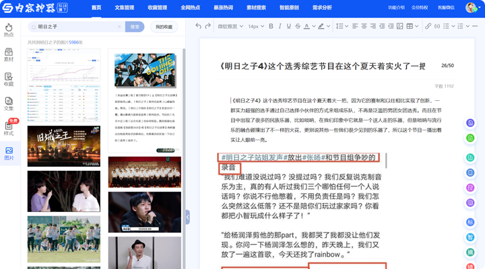Open the 收藏 favorites sidebar panel
485x269 pixels.
click(9, 79)
